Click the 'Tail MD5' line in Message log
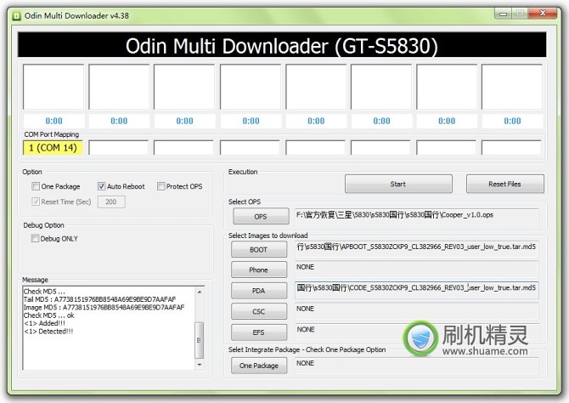Image resolution: width=569 pixels, height=403 pixels. [100, 299]
